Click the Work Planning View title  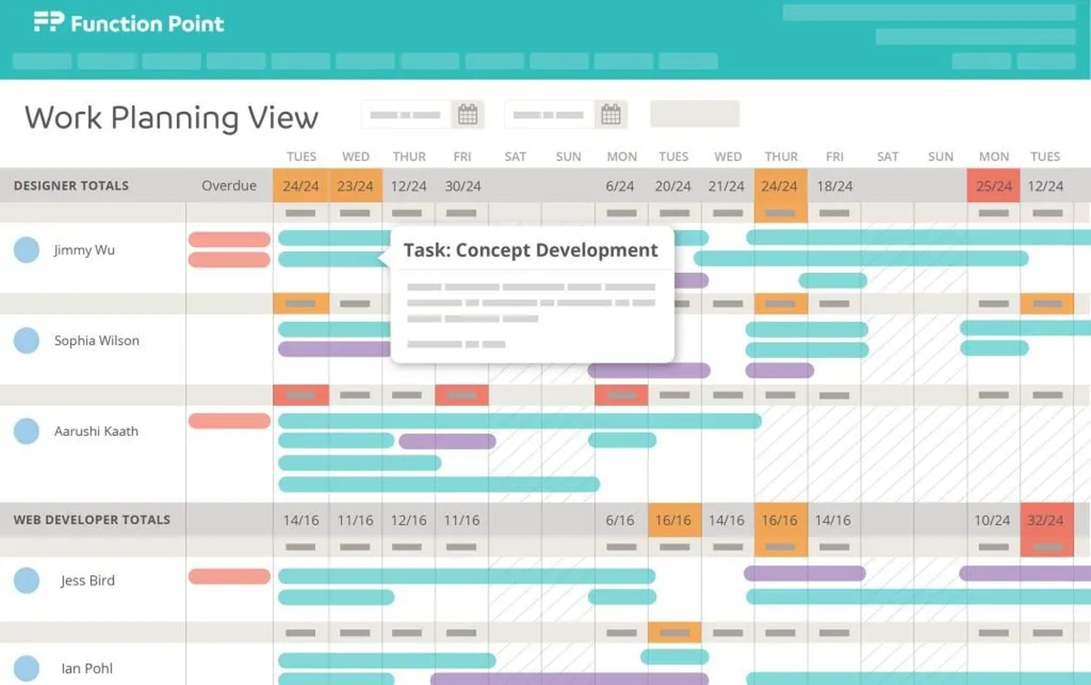coord(172,117)
